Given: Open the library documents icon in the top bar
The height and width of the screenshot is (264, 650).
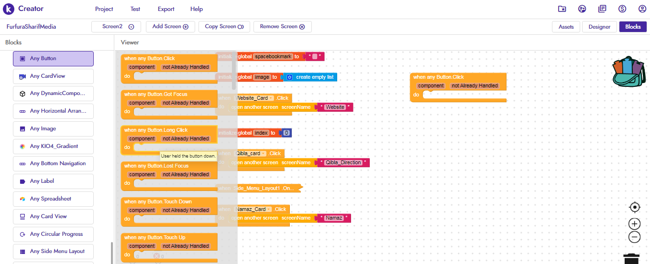Looking at the screenshot, I should (602, 9).
